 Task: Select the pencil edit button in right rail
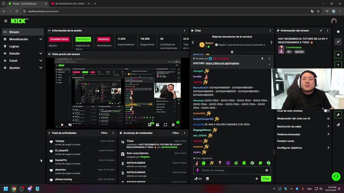tap(338, 42)
